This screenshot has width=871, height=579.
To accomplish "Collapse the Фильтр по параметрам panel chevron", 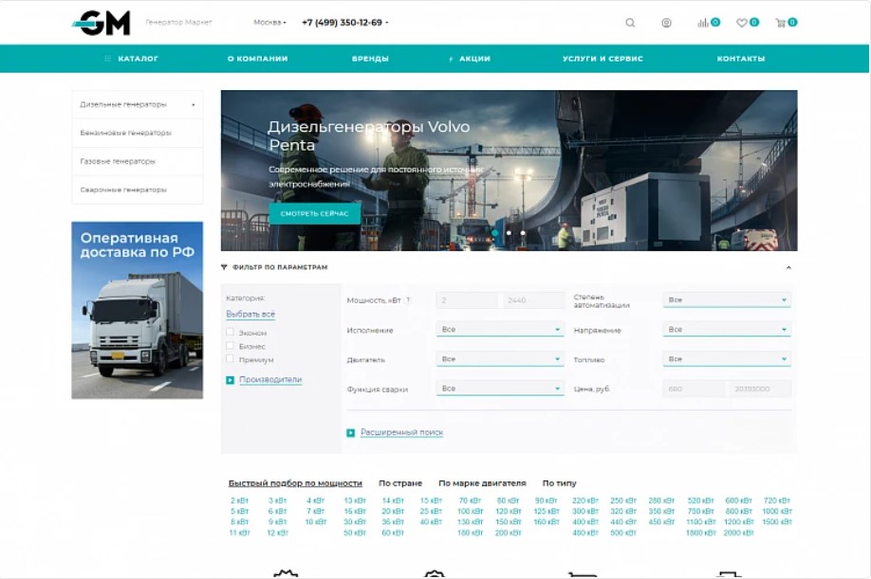I will [788, 268].
